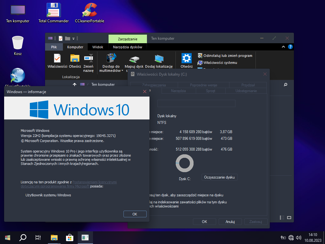Click Odinstaluj lub zmień program
The height and width of the screenshot is (244, 325).
pyautogui.click(x=225, y=56)
